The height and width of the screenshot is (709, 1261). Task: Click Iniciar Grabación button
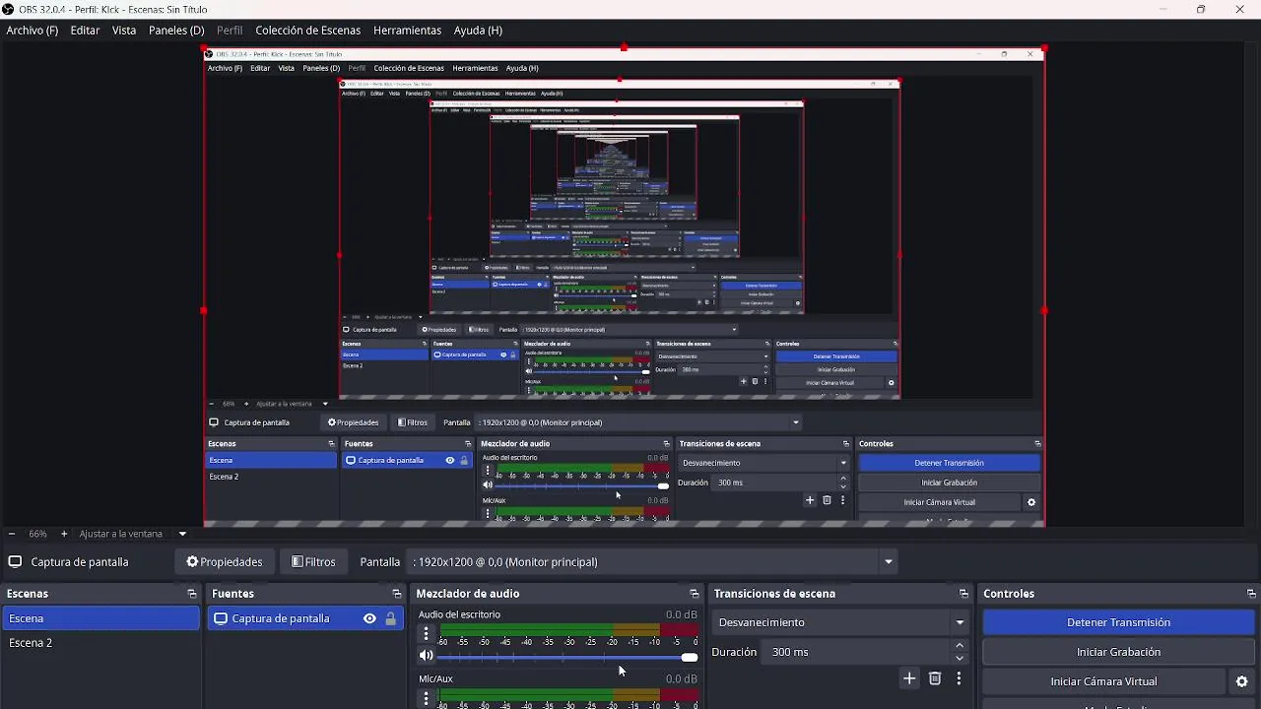pos(1118,652)
